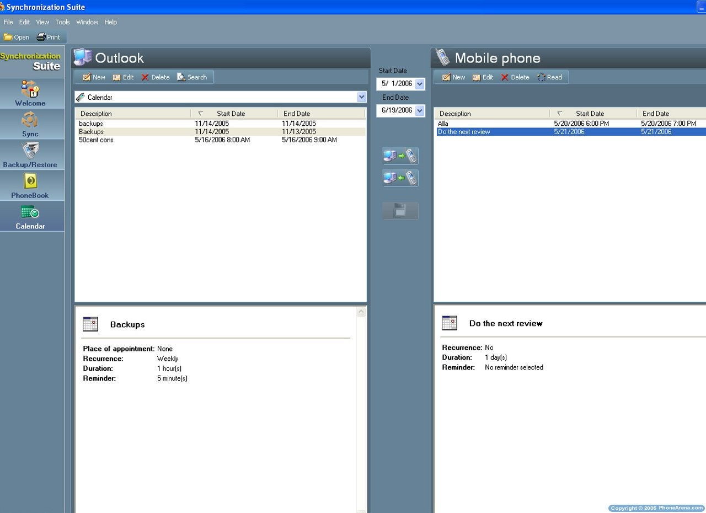Click the Print toolbar button
This screenshot has width=706, height=513.
coord(49,37)
